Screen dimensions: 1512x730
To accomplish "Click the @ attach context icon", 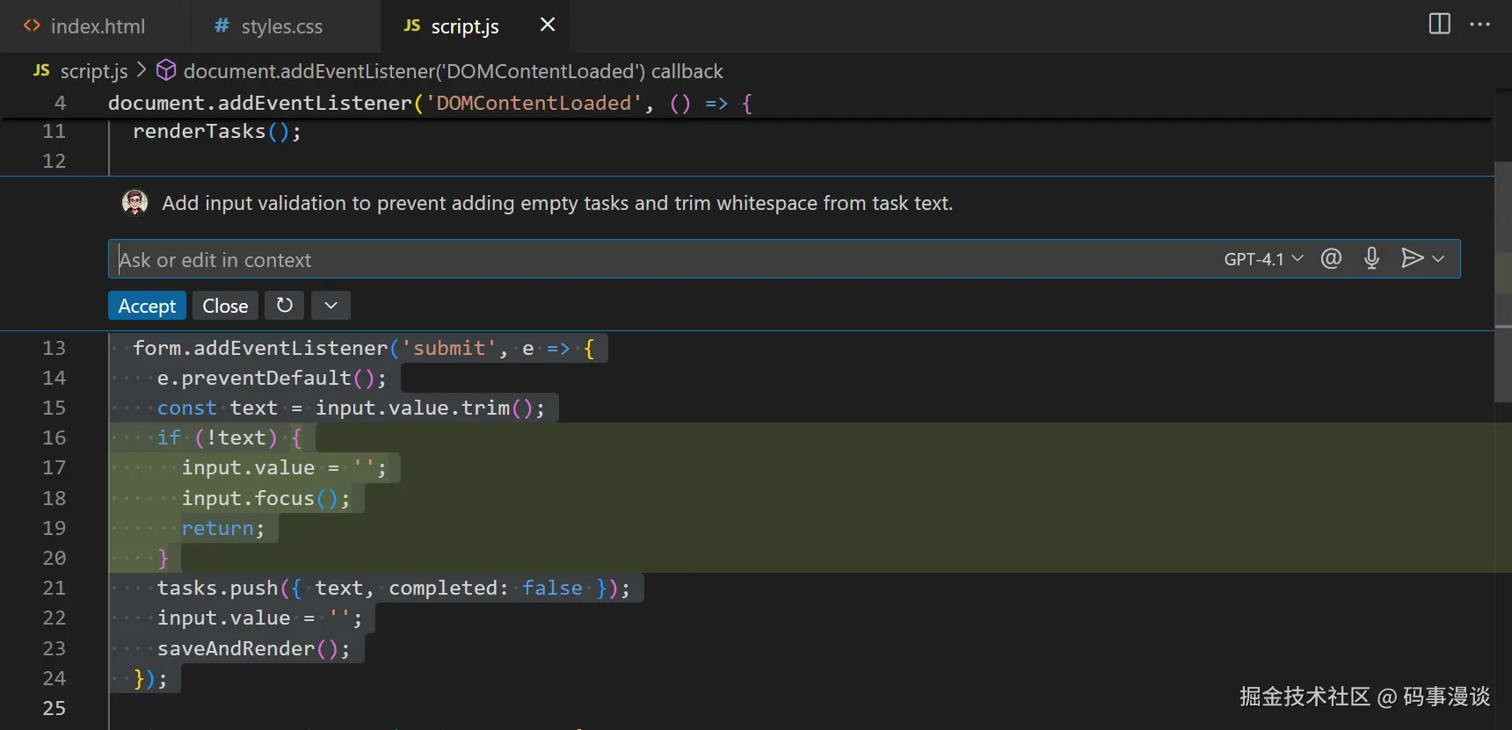I will (x=1331, y=258).
